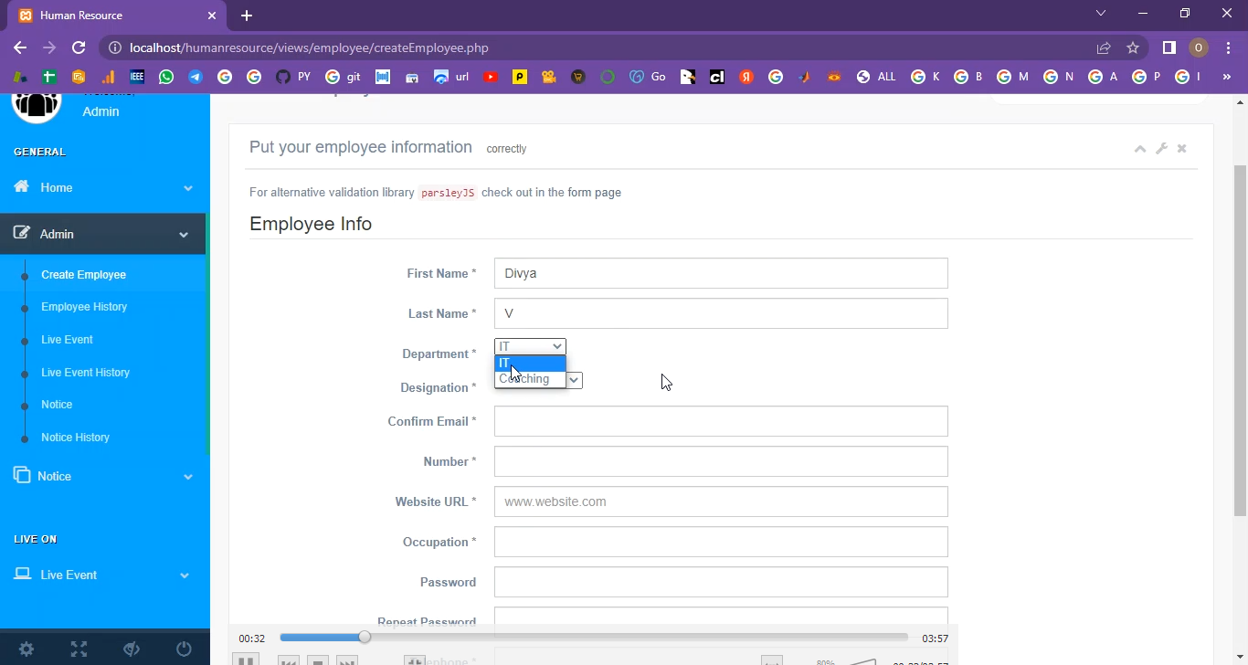Collapse the panel using the up chevron

pos(1139,149)
